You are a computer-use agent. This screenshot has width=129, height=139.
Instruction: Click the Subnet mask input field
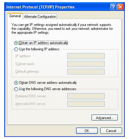click(86, 64)
